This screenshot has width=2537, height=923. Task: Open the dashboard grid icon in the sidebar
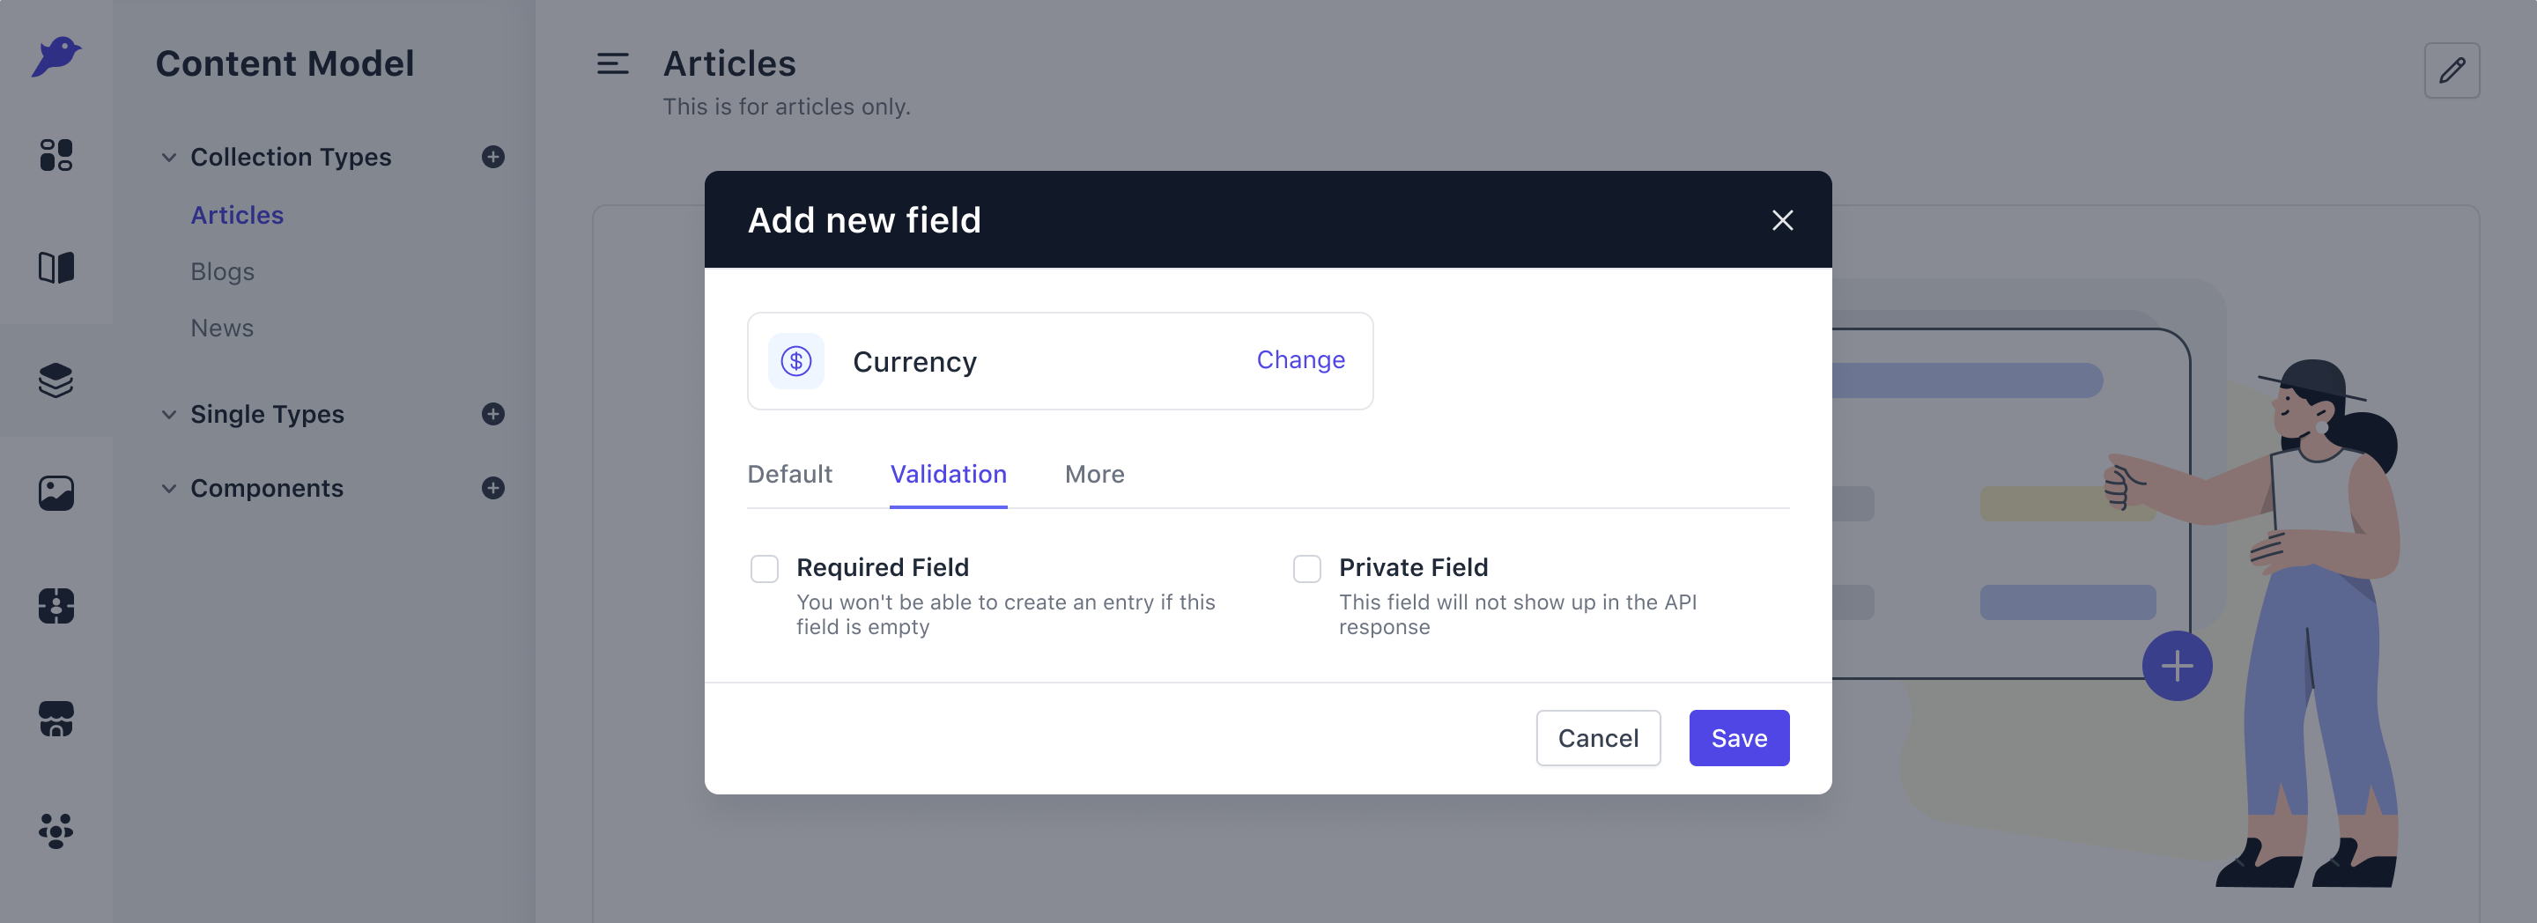[x=56, y=155]
